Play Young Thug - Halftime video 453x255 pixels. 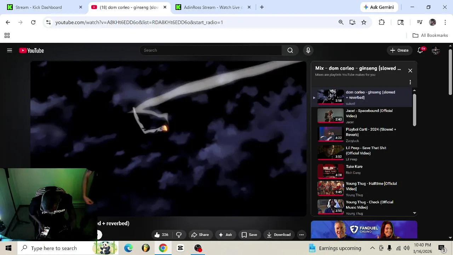pos(362,189)
